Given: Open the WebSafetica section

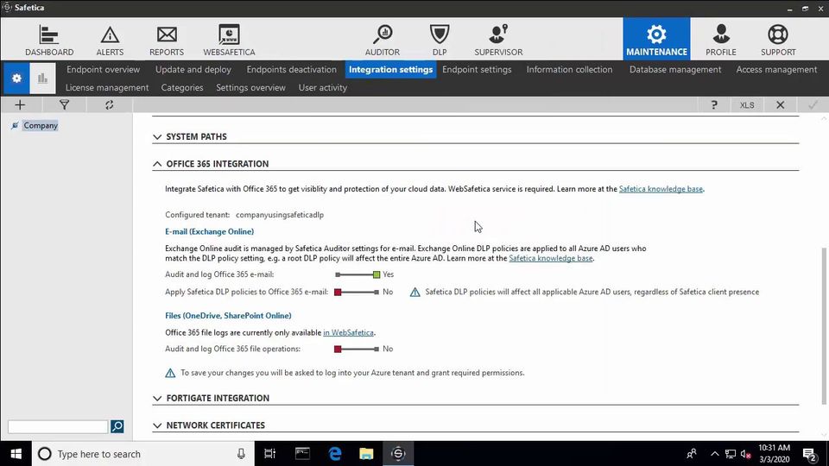Looking at the screenshot, I should coord(229,41).
